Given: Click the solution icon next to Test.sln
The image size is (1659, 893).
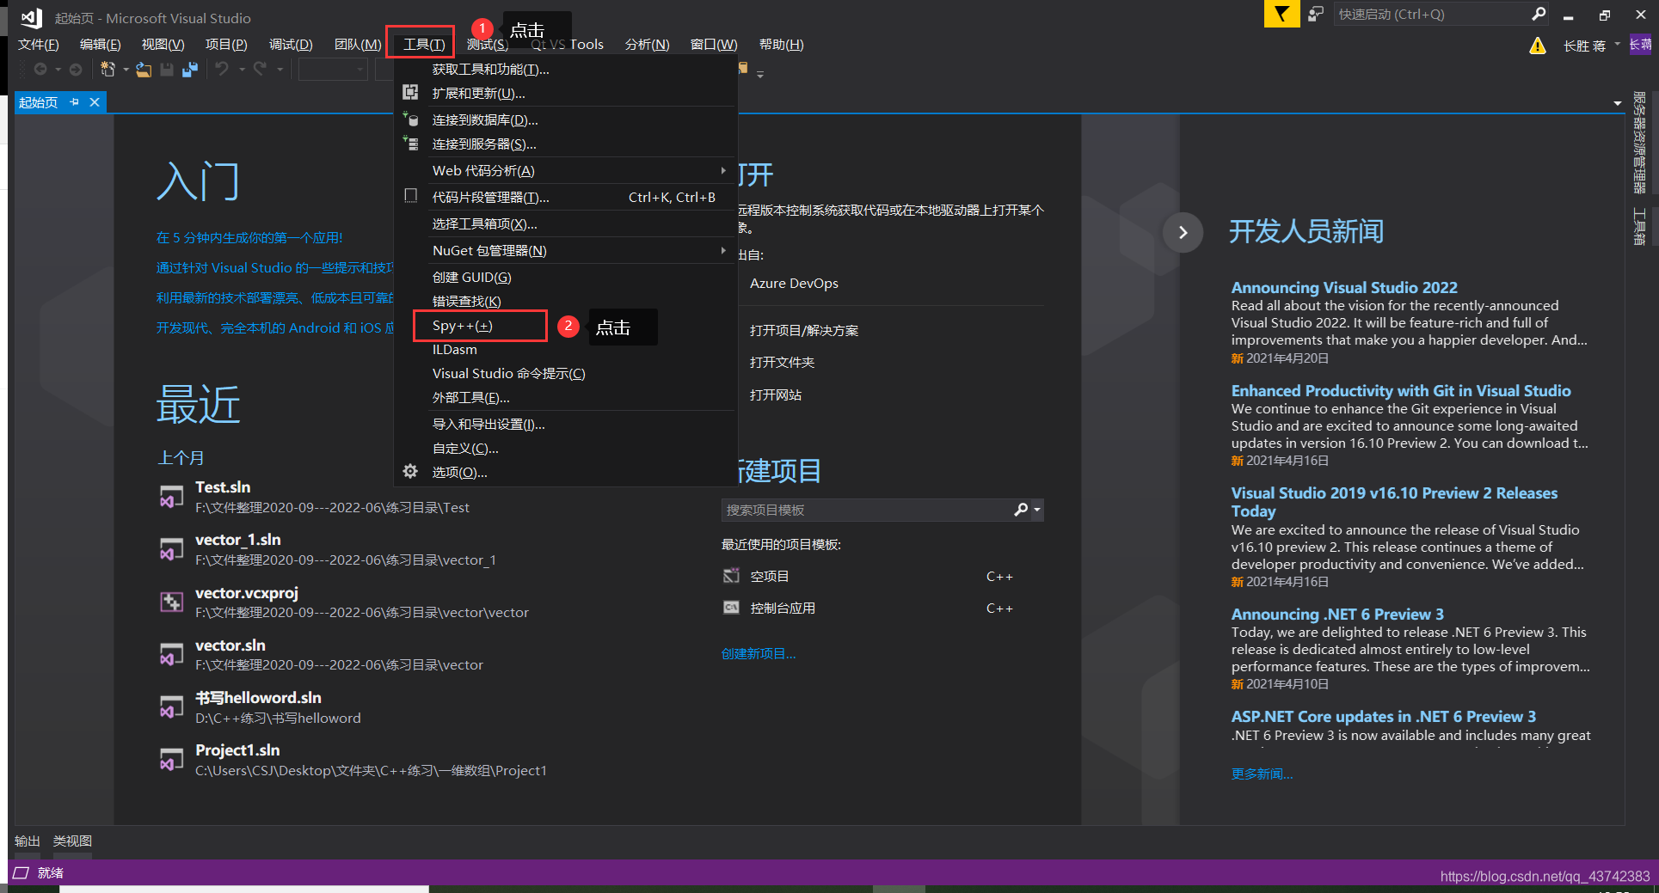Looking at the screenshot, I should [x=171, y=497].
